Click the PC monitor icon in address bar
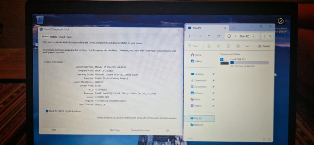Screen dimensions: 314x145 [229, 36]
